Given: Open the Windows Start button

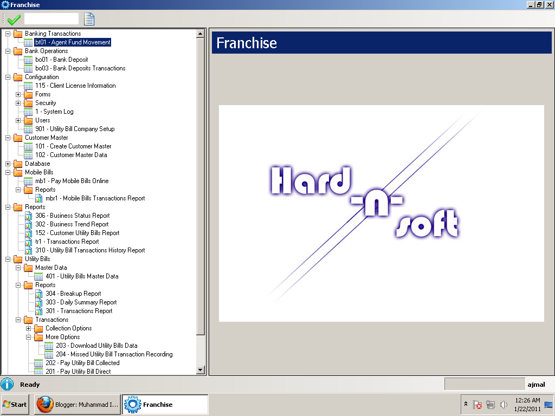Looking at the screenshot, I should click(x=15, y=404).
